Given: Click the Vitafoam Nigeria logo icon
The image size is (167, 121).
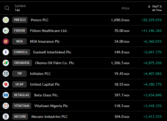Looking at the screenshot, I should [6, 106].
